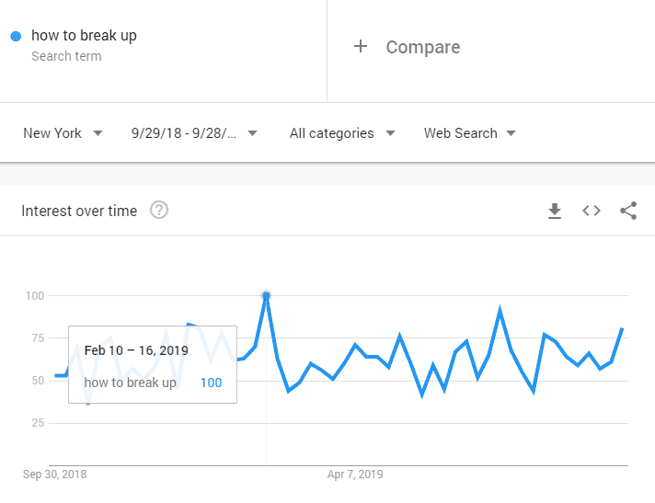655x503 pixels.
Task: Share the Interest over time chart
Action: (x=628, y=211)
